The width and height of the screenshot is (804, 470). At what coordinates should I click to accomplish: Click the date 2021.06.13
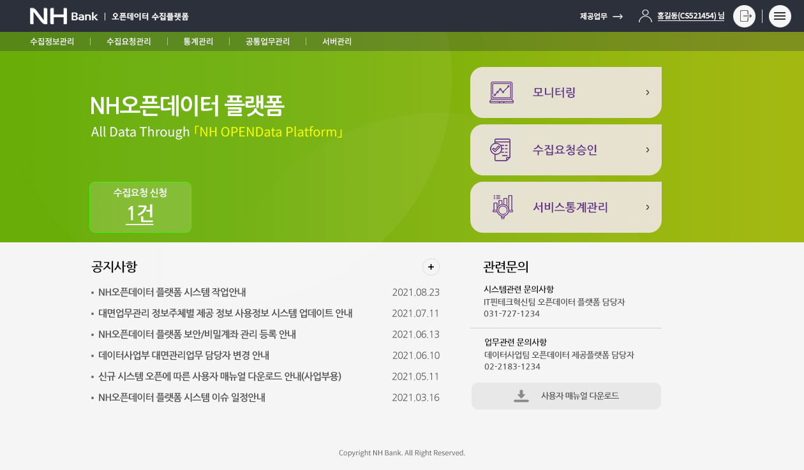[416, 335]
